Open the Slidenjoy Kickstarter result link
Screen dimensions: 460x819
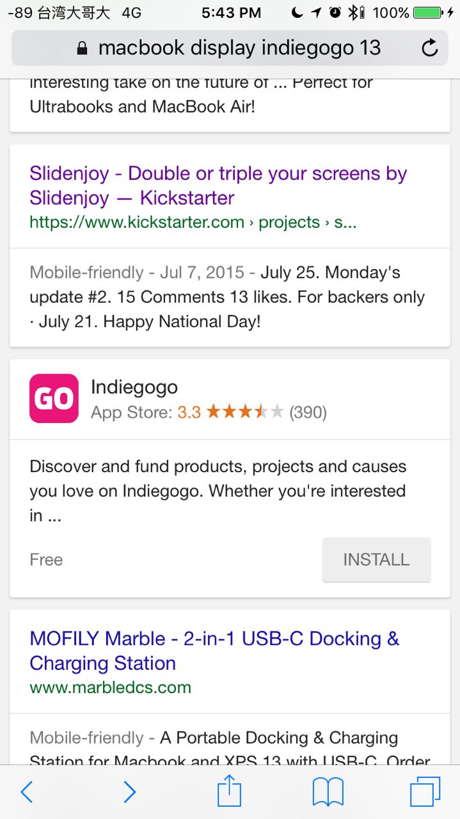218,186
